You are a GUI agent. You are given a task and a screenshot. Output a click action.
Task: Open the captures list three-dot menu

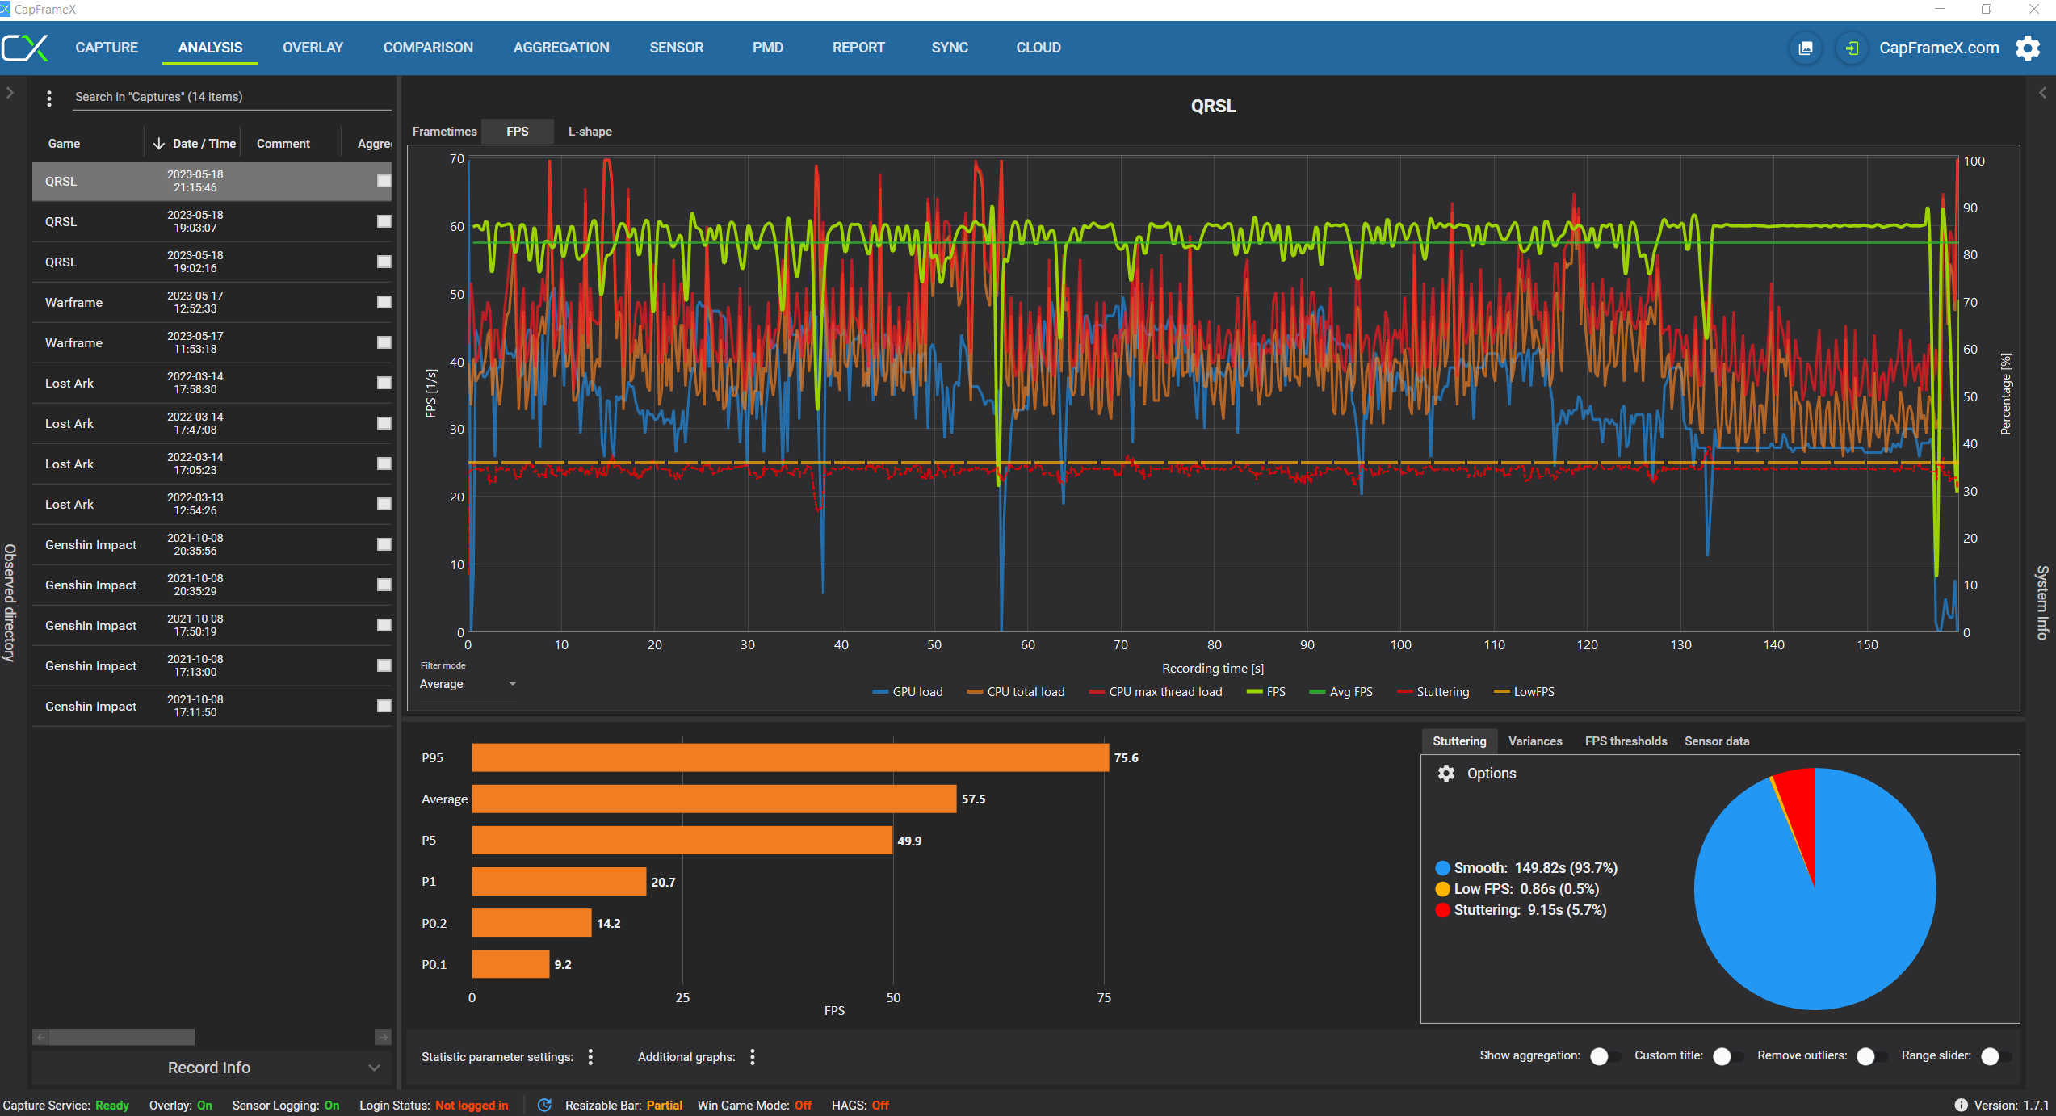click(49, 98)
